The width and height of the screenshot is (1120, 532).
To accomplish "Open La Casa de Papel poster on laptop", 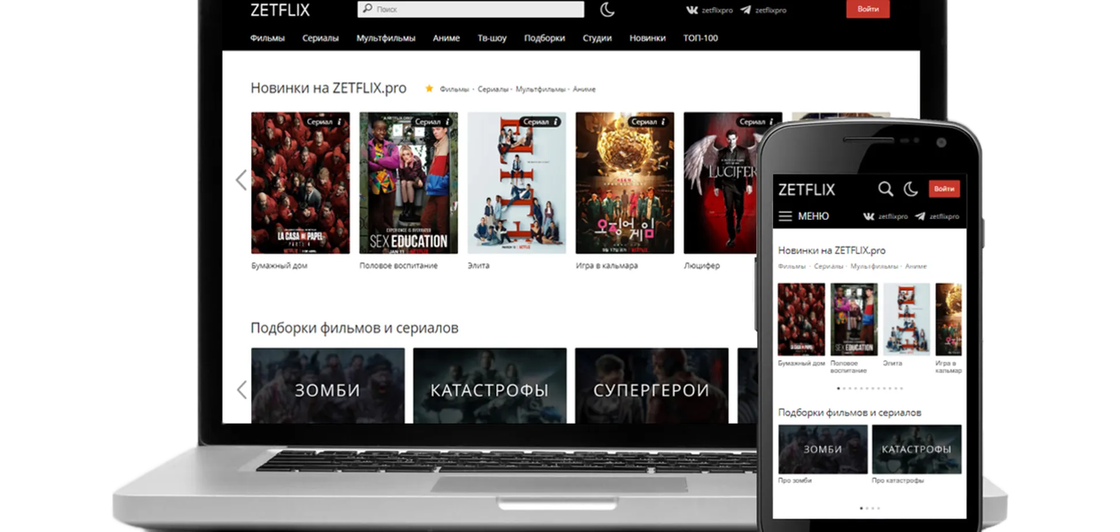I will 300,183.
